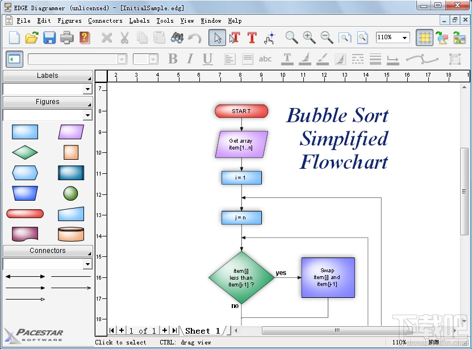Viewport: 472px width, 349px height.
Task: Click the Paste clipboard icon
Action: (159, 38)
